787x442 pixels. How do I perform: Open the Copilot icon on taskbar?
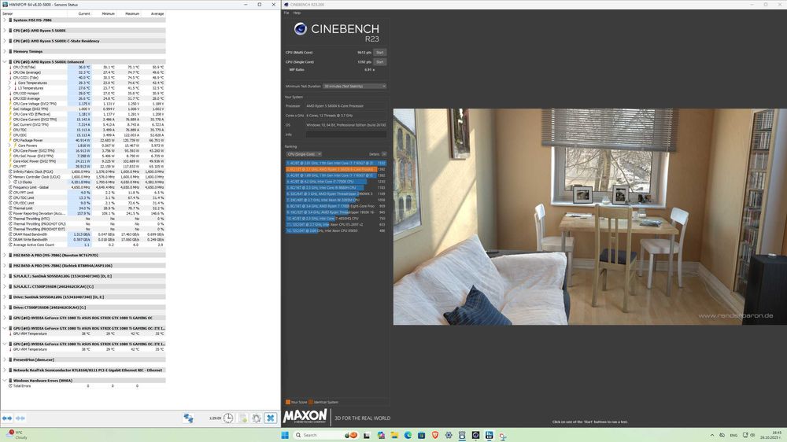[x=381, y=435]
